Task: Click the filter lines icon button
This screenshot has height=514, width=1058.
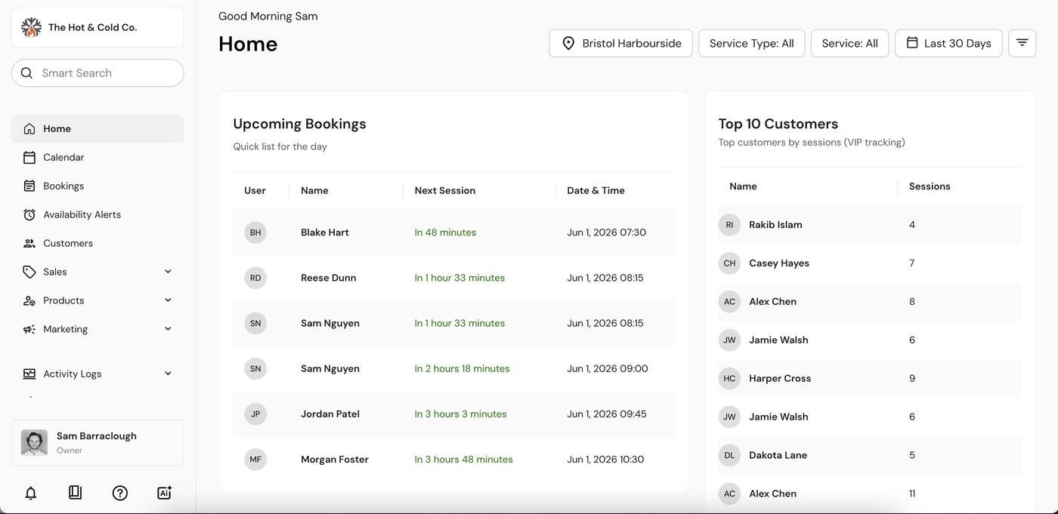Action: (1022, 43)
